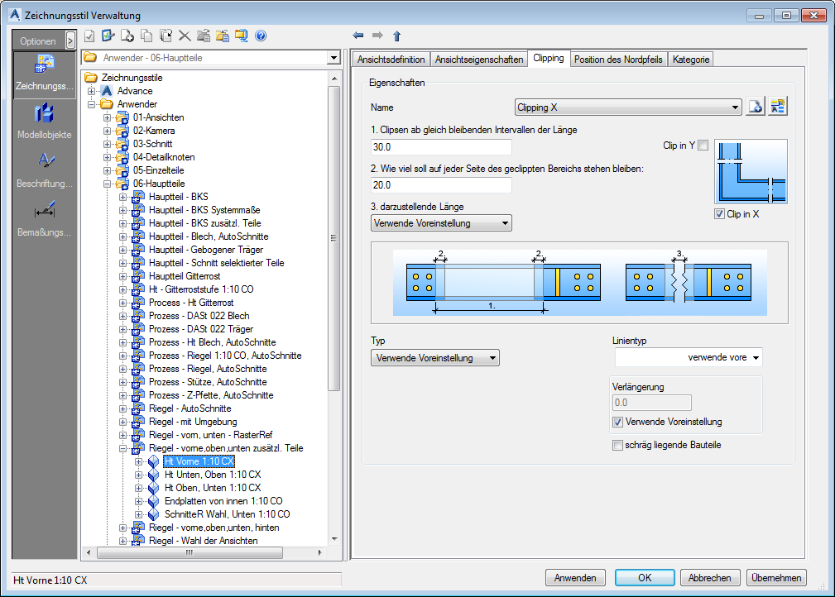Open darzustellende Länge dropdown
This screenshot has height=597, width=835.
click(x=441, y=223)
